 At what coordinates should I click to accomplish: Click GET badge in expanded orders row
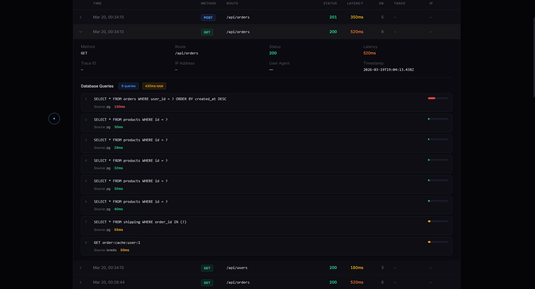pos(207,32)
